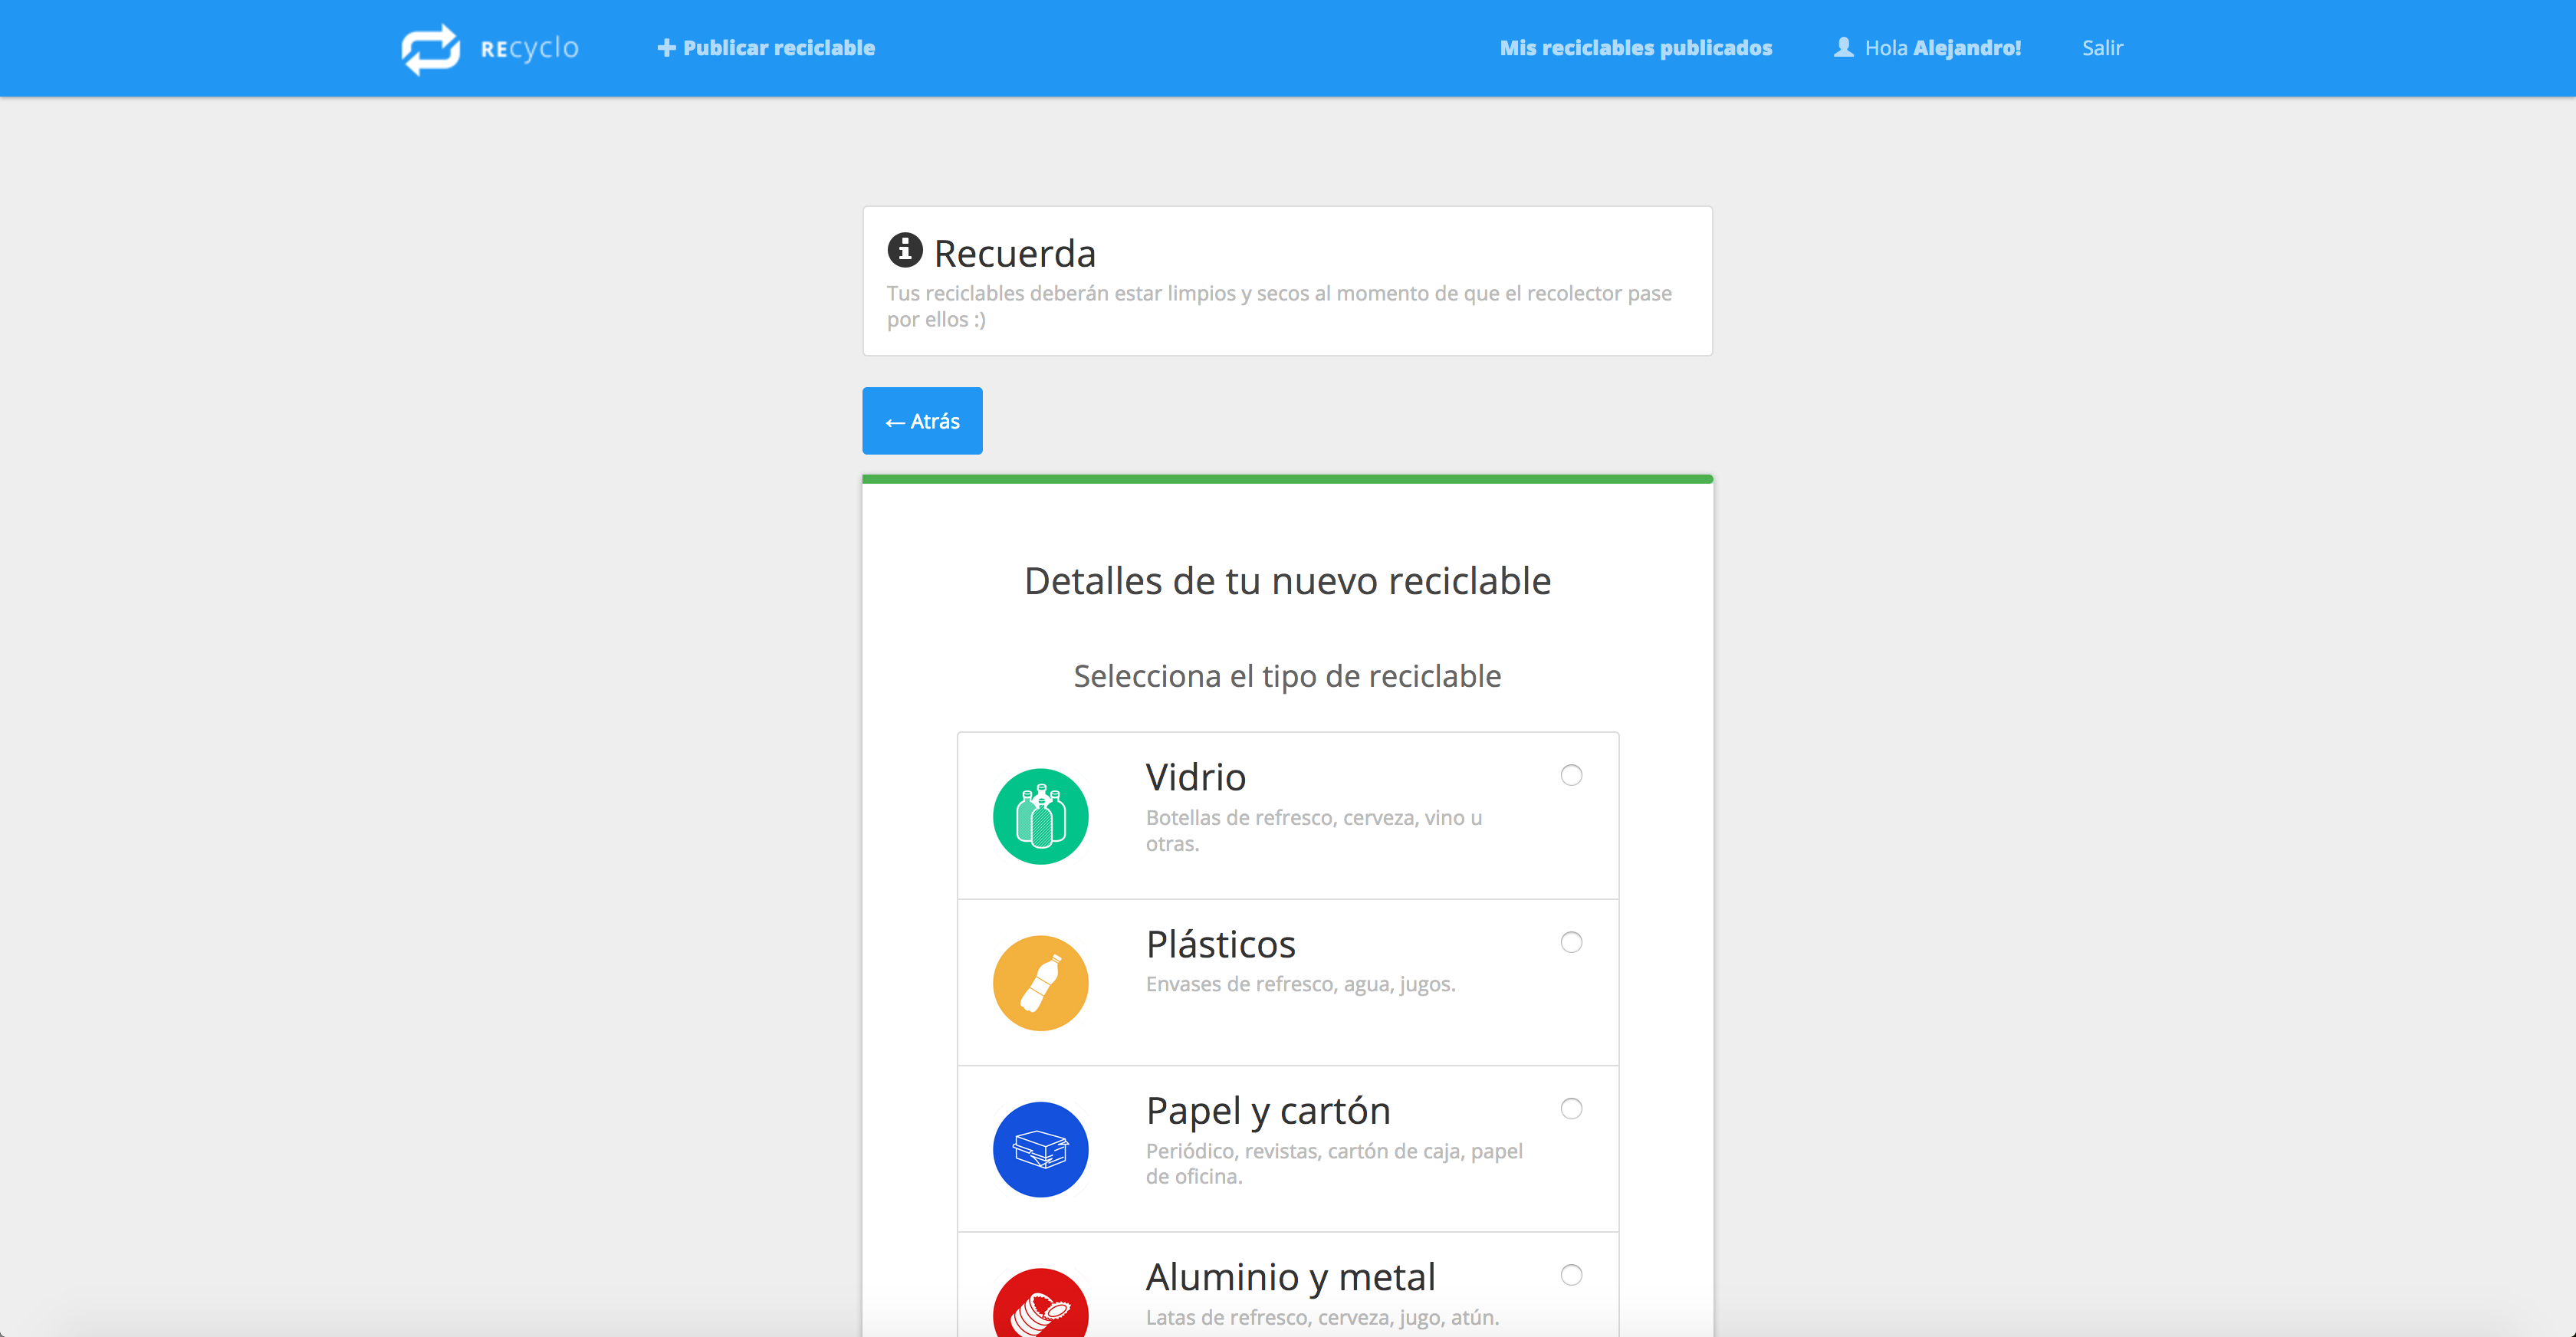Select the Vidrio radio button
The height and width of the screenshot is (1337, 2576).
1571,775
